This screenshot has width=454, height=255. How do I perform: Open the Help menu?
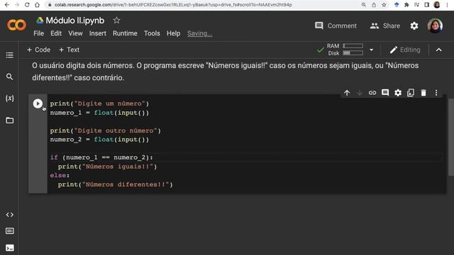[173, 33]
